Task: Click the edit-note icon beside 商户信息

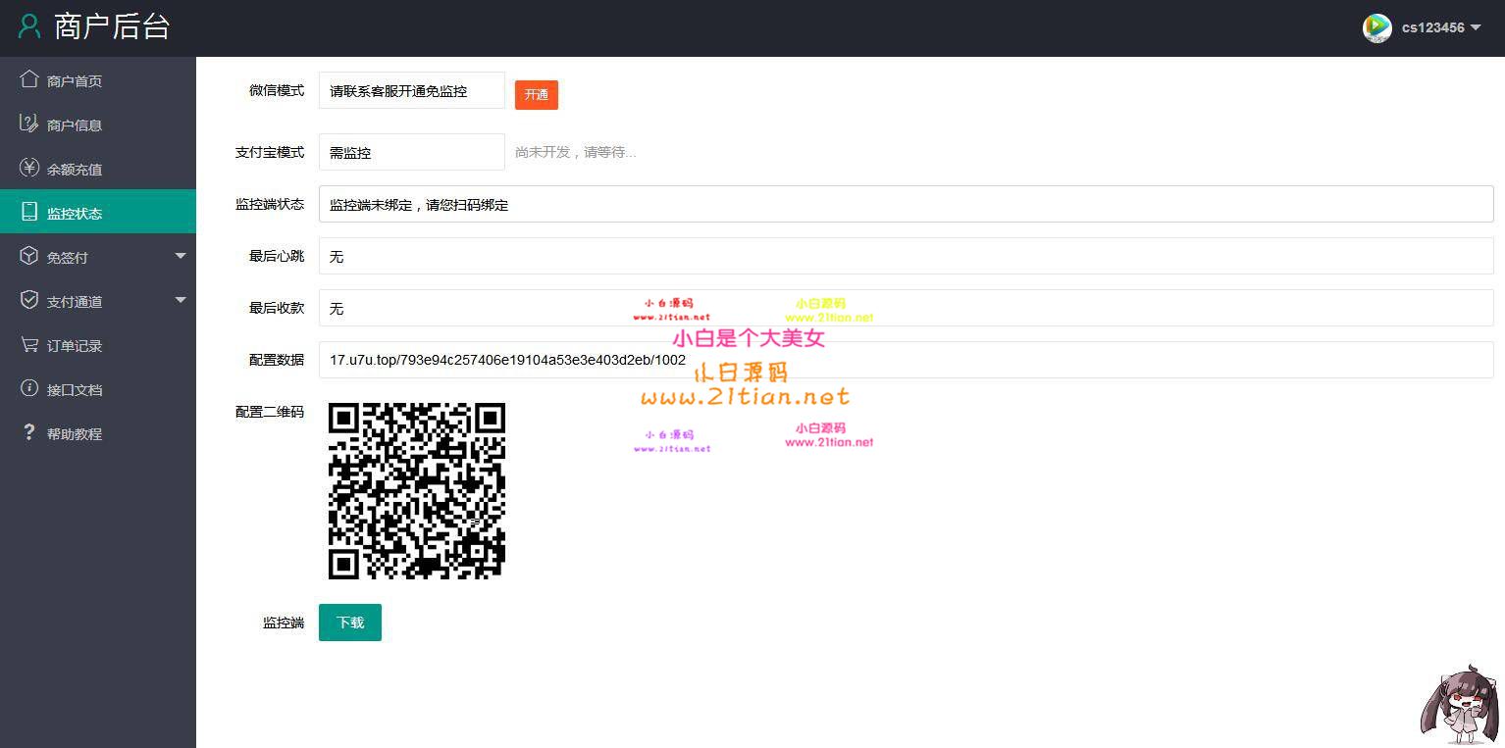Action: point(29,124)
